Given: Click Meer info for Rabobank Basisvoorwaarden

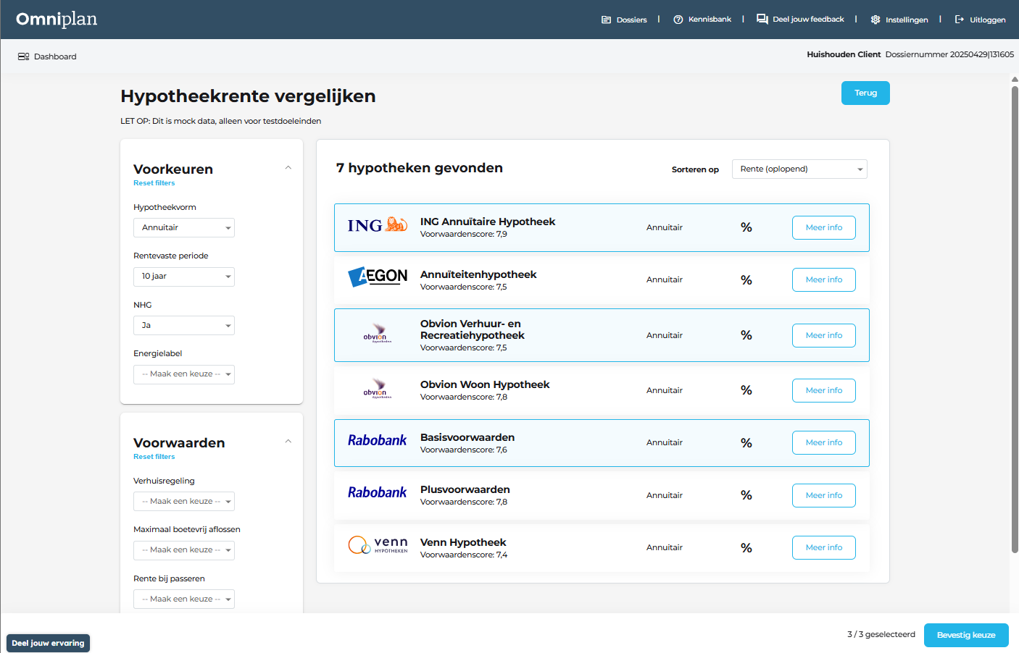Looking at the screenshot, I should 824,442.
